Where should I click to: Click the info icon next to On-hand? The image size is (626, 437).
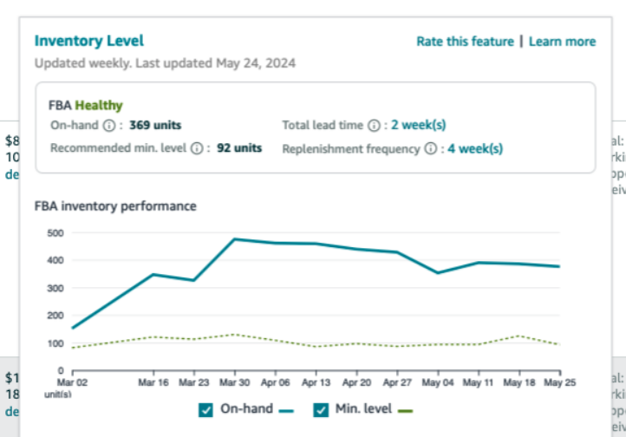(x=109, y=126)
